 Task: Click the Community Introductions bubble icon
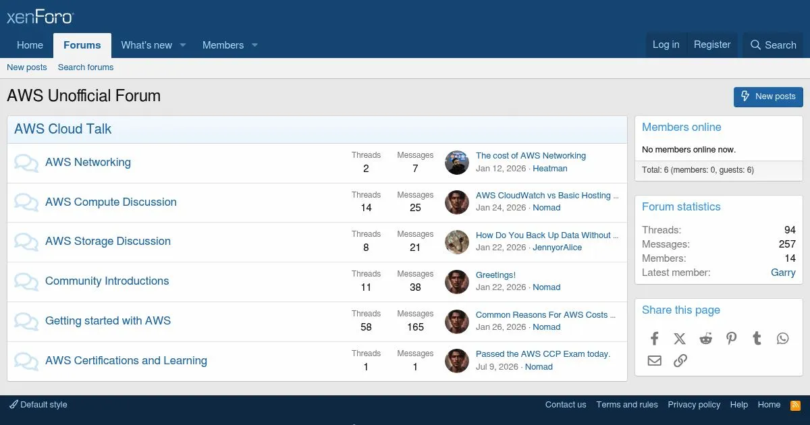(x=26, y=282)
